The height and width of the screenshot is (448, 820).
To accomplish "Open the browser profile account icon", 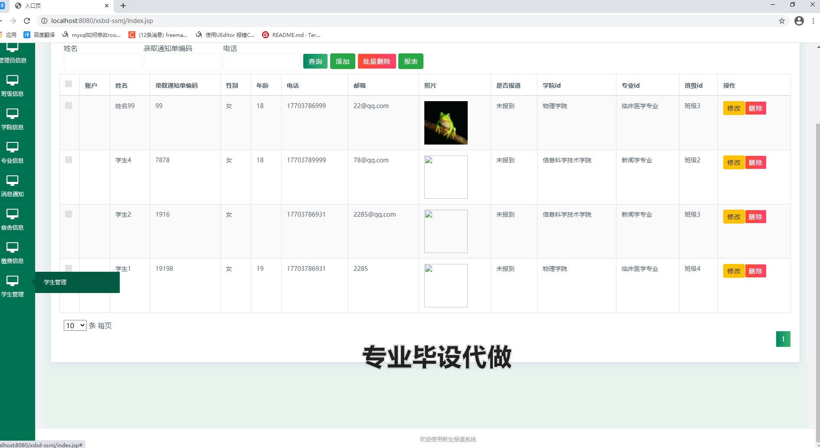I will point(799,21).
